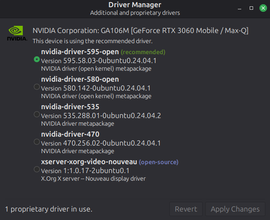Screen dimensions: 270x220
Task: Select nvidia-driver-580-open radio button
Action: 37,87
